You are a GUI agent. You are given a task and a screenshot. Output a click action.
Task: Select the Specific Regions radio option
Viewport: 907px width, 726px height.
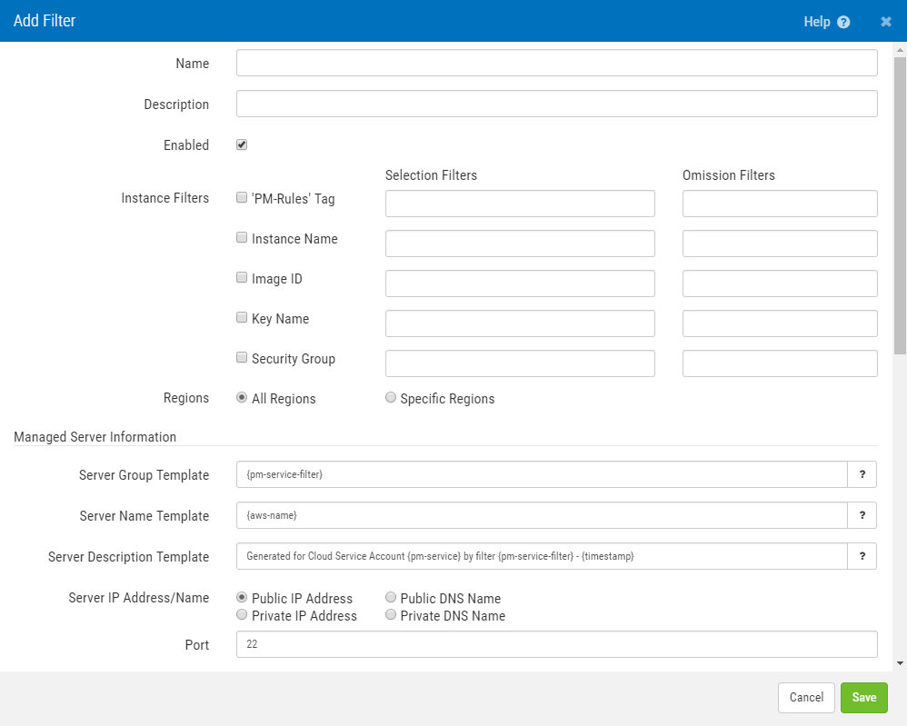391,397
